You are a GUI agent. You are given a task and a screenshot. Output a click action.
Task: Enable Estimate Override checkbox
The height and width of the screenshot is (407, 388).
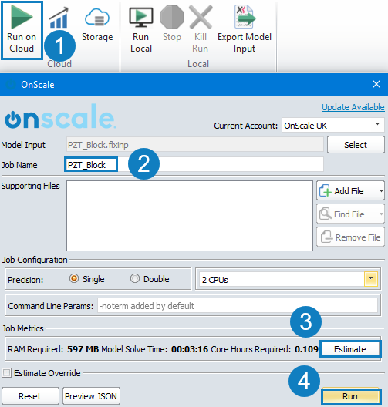(6, 373)
